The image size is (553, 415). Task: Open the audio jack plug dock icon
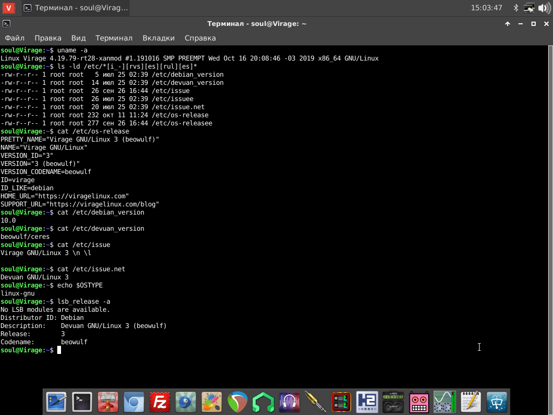click(x=315, y=402)
